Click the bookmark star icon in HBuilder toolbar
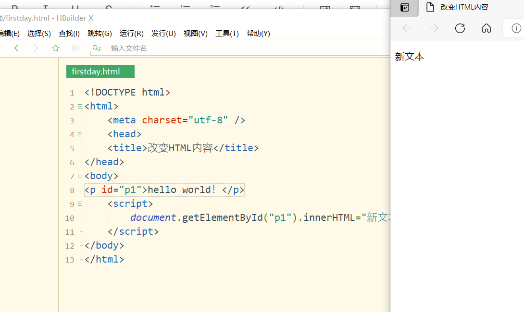The width and height of the screenshot is (524, 312). coord(56,48)
